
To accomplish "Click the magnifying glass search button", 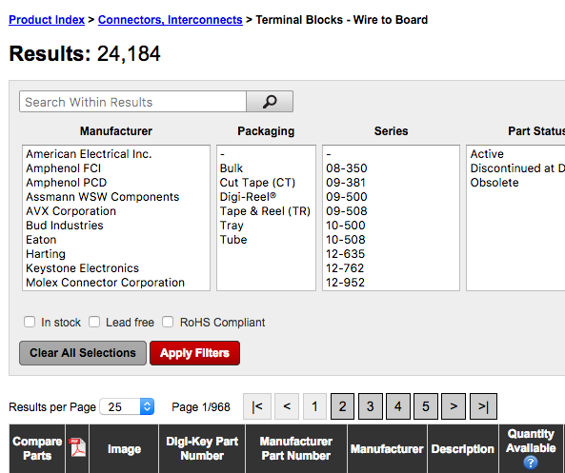I will (270, 102).
